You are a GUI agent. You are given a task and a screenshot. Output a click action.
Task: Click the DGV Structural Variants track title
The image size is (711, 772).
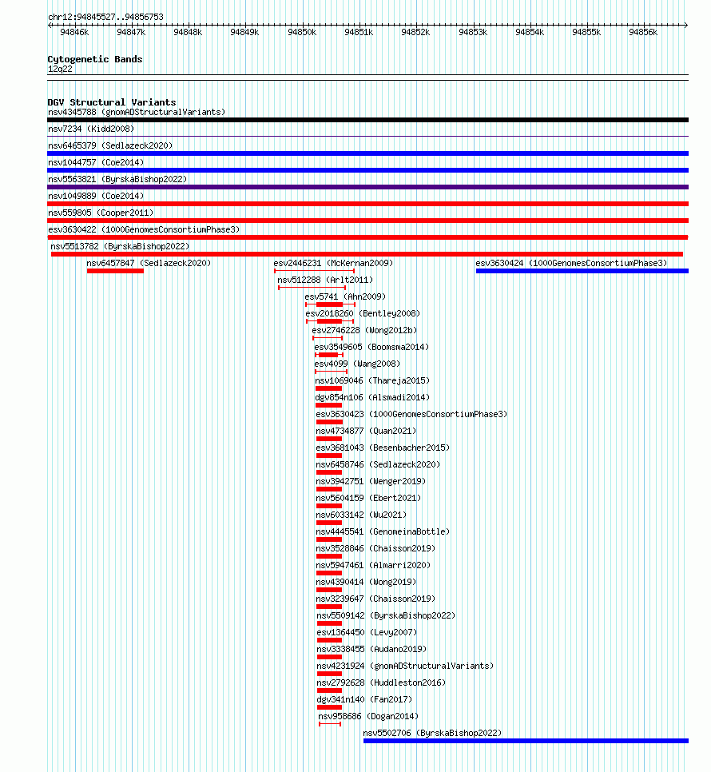point(112,102)
